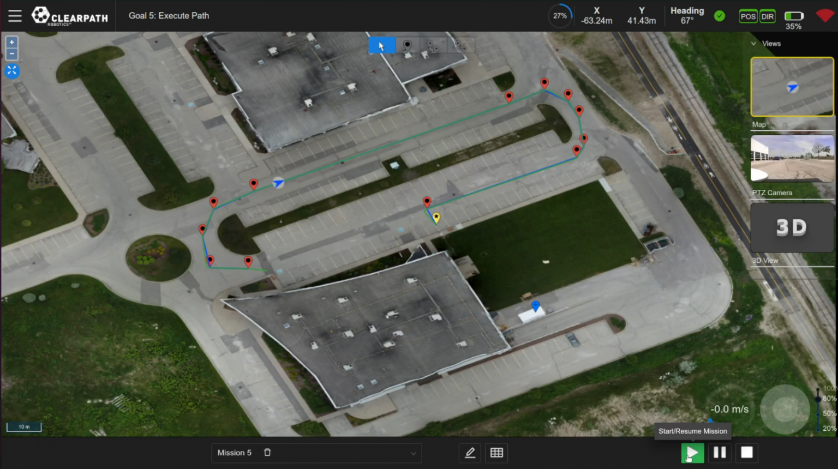The height and width of the screenshot is (469, 838).
Task: Switch to the 3D View
Action: pos(792,228)
